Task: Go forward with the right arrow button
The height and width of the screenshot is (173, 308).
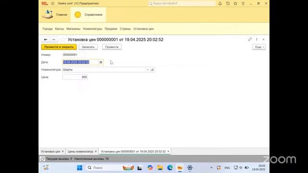Action: (x=53, y=39)
